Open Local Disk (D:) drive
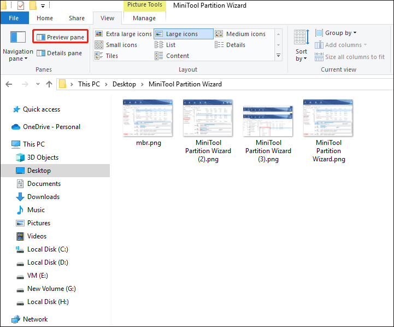The width and height of the screenshot is (394, 327). point(42,262)
